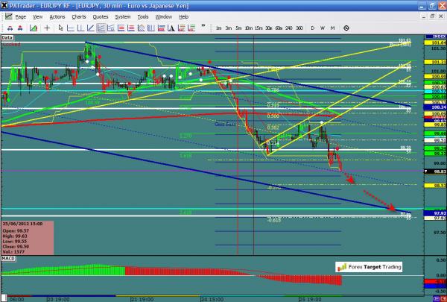The image size is (447, 302).
Task: Open the Quotes dropdown menu
Action: point(101,16)
